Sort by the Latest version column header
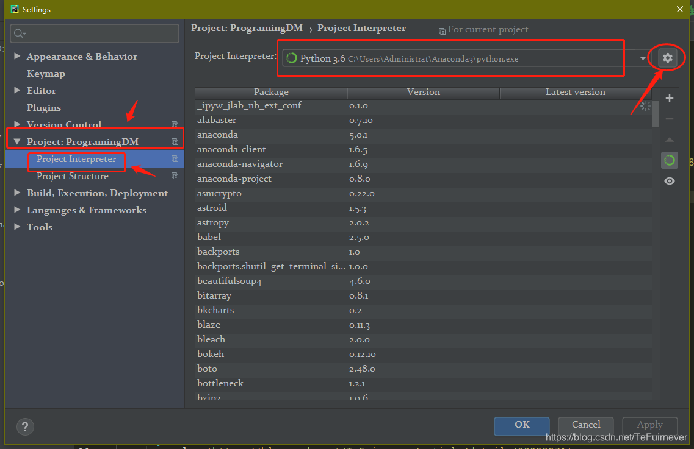This screenshot has height=449, width=694. pyautogui.click(x=576, y=93)
